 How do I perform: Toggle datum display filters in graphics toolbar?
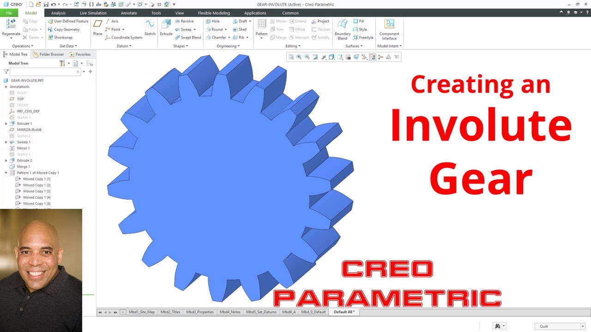tap(364, 57)
